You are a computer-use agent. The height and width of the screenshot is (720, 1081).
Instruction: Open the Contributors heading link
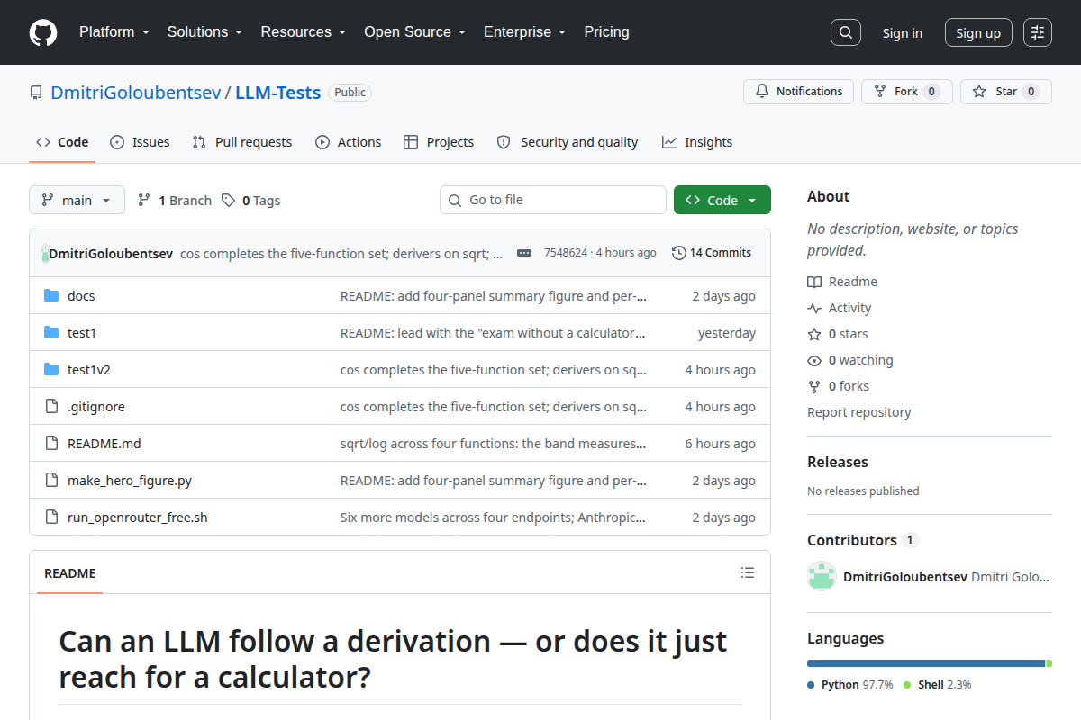(x=862, y=540)
